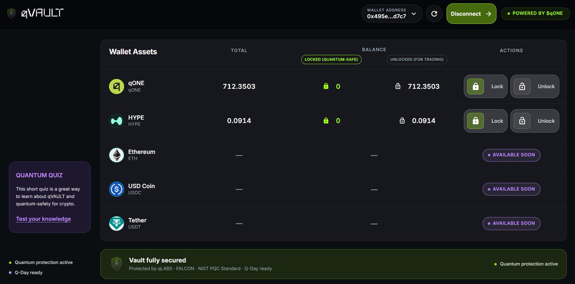Click the Vault fully secured heading
Image resolution: width=575 pixels, height=284 pixels.
tap(158, 260)
